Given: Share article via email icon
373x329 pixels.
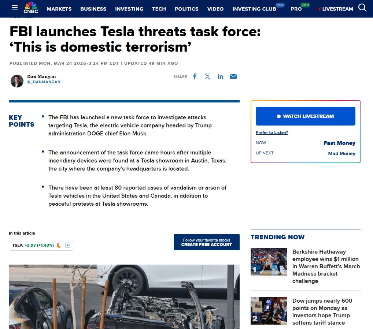Looking at the screenshot, I should click(233, 76).
